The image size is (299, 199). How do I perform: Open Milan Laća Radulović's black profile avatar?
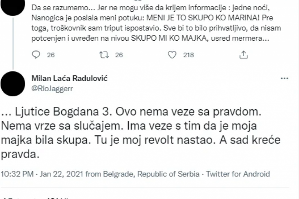pyautogui.click(x=13, y=84)
